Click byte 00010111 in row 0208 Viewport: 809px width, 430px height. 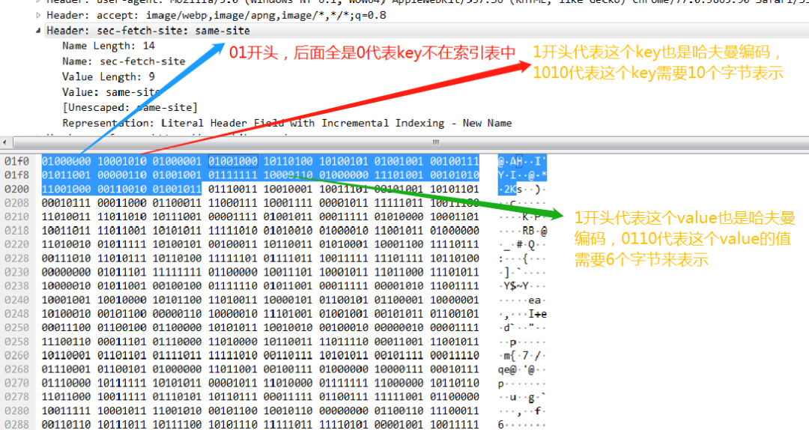point(66,203)
